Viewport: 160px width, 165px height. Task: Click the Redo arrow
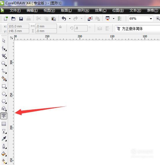(76, 18)
